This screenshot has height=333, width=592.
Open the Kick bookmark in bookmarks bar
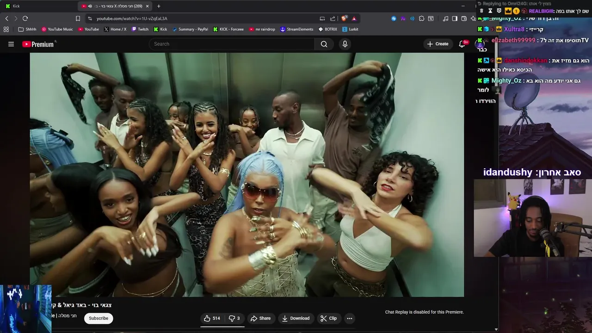(x=160, y=29)
